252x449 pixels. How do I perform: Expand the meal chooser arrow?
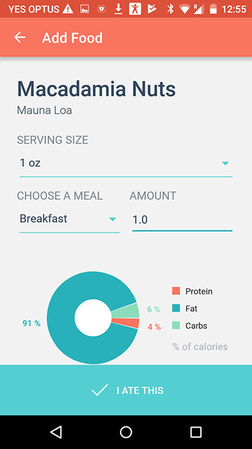coord(113,219)
